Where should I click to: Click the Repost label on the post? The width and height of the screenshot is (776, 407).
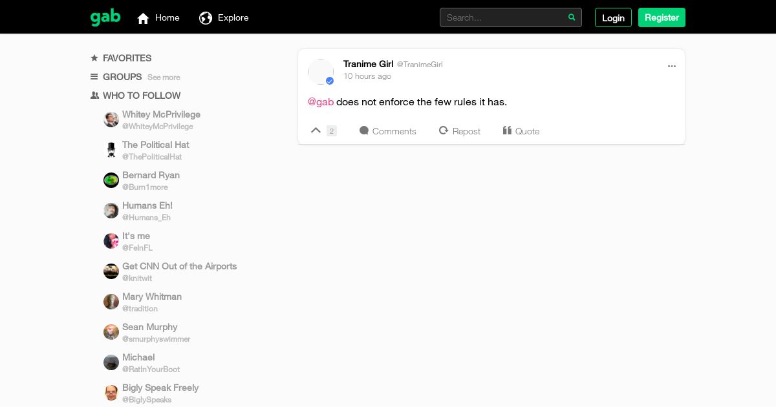466,131
